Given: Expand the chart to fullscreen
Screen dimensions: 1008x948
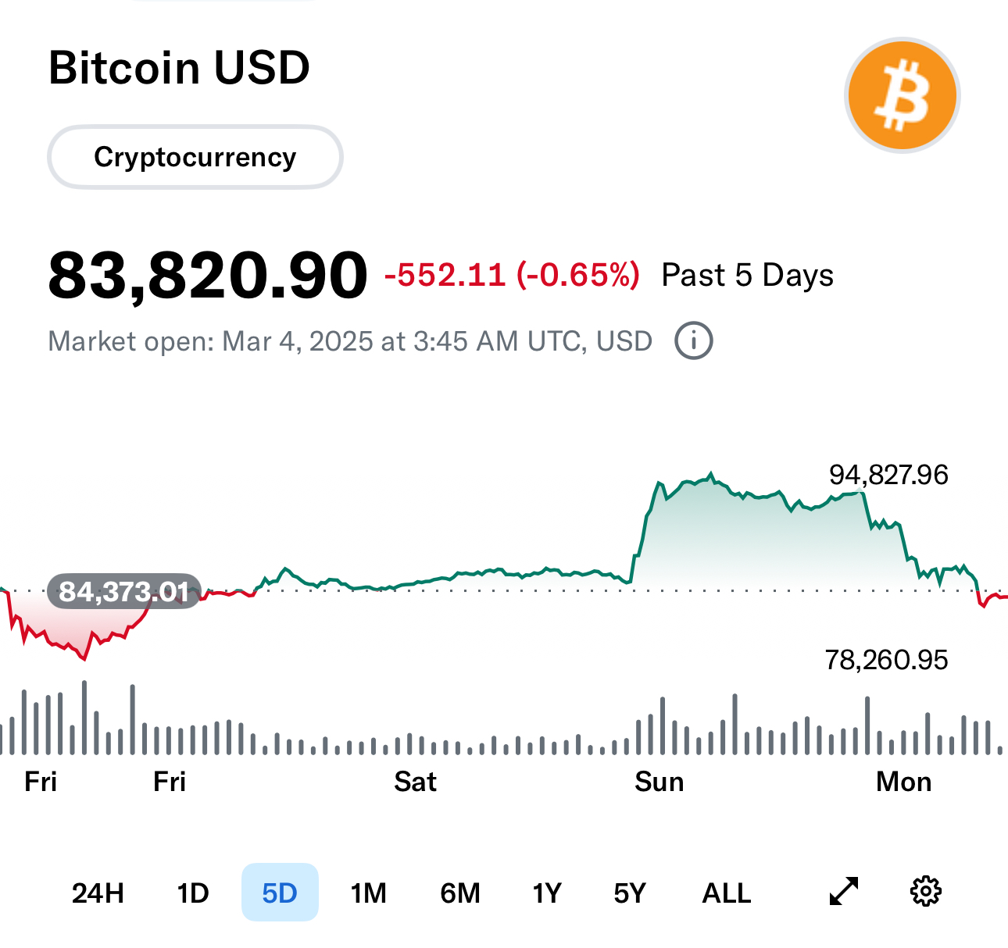Looking at the screenshot, I should (x=843, y=892).
